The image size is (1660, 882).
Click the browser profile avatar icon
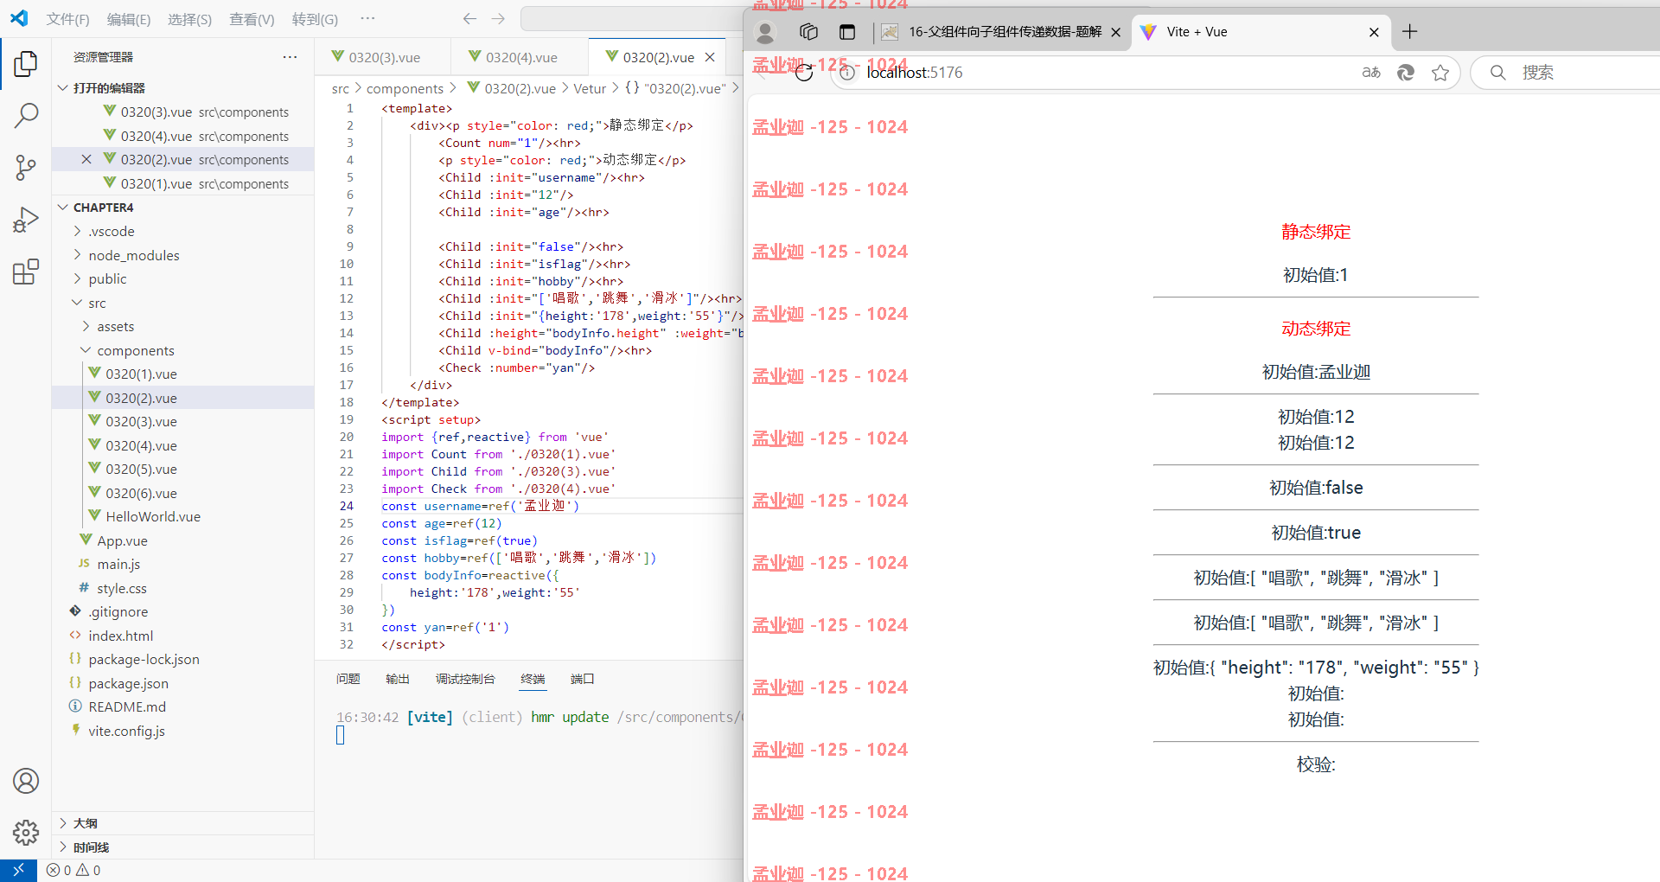point(765,32)
